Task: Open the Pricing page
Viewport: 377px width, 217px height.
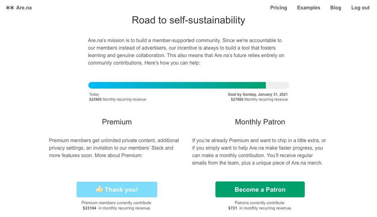Action: click(279, 8)
